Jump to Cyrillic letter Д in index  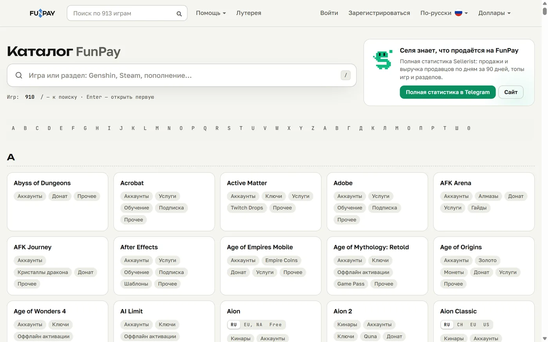(x=361, y=128)
